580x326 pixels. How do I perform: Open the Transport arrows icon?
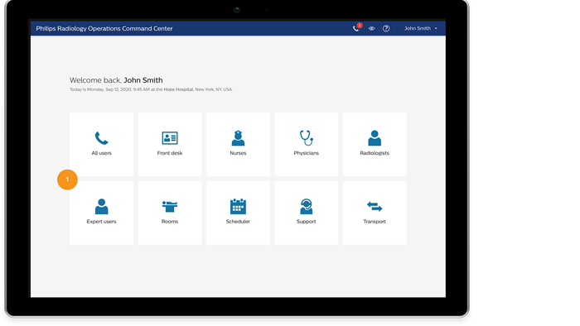375,206
